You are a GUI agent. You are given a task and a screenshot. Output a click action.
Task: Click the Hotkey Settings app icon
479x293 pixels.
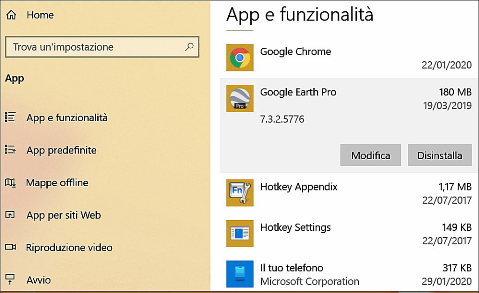tap(239, 233)
